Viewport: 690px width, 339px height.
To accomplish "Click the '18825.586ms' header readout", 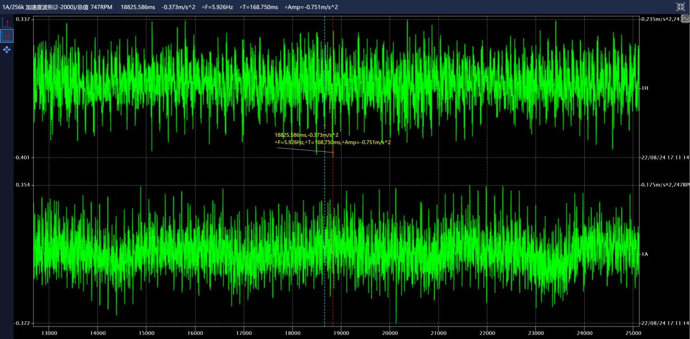I will tap(138, 7).
